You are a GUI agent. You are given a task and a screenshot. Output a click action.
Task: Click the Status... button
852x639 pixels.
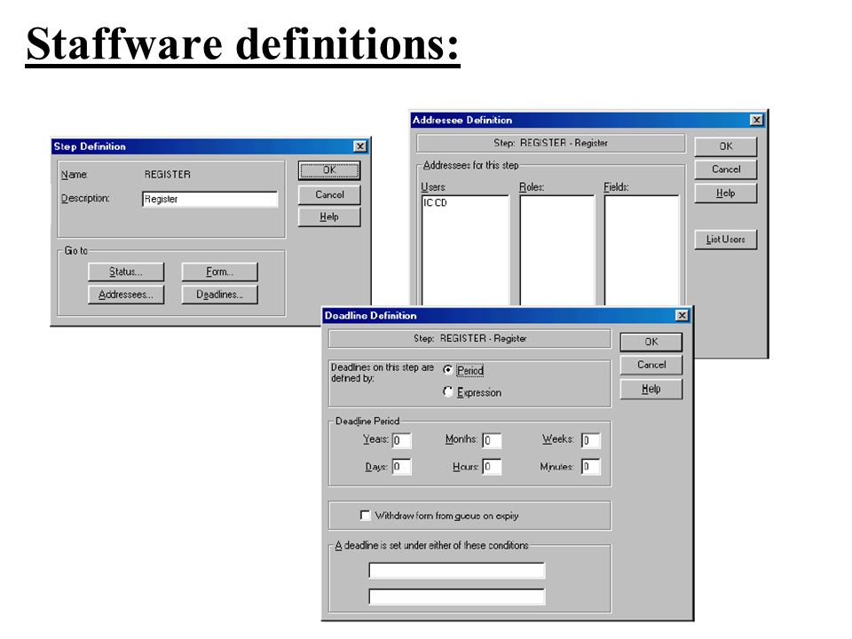[x=125, y=272]
